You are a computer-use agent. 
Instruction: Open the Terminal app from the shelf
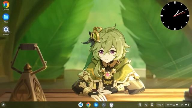[104, 105]
